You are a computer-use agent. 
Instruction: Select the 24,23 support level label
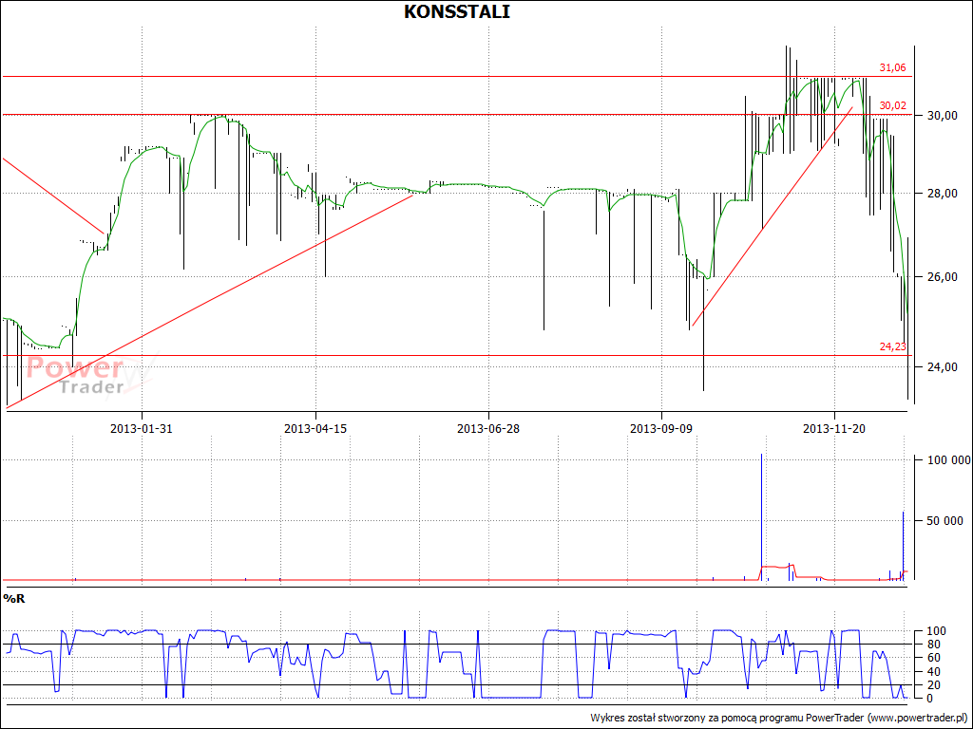(892, 346)
